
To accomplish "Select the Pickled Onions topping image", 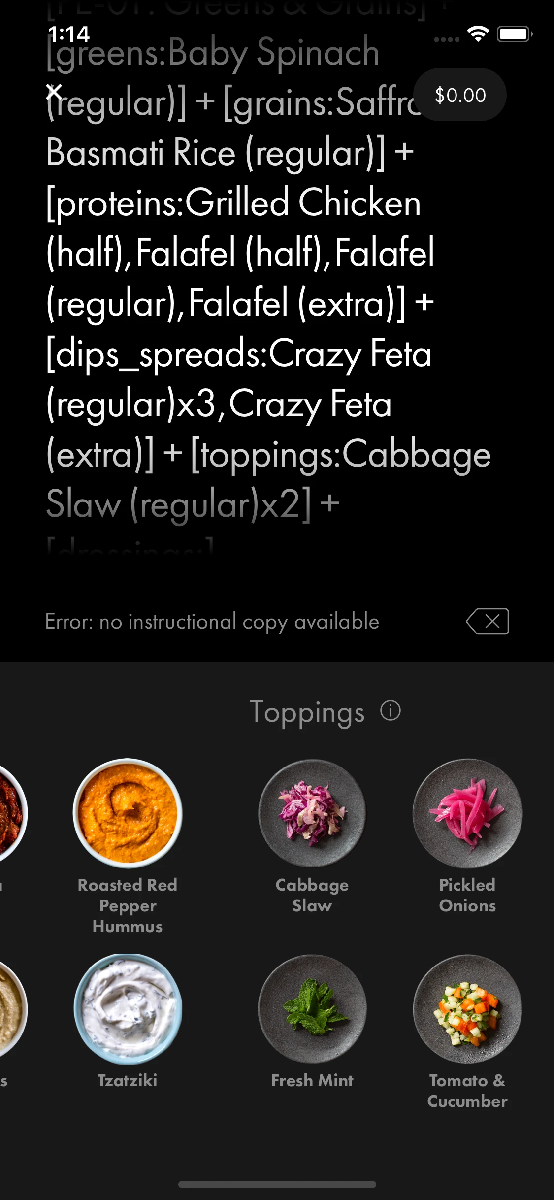I will point(467,813).
